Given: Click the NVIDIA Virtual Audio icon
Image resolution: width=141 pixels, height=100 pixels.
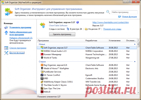Looking at the screenshot, I should [x=42, y=51].
